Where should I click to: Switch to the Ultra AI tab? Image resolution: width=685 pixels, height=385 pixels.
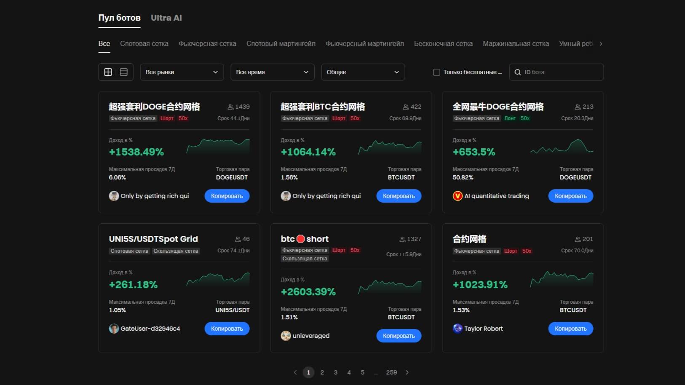pyautogui.click(x=166, y=18)
